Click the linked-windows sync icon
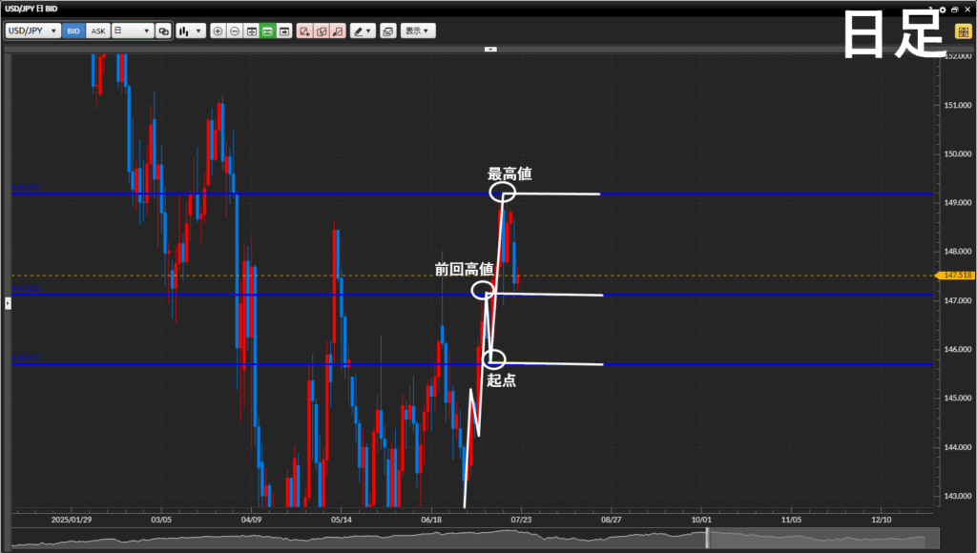The image size is (977, 553). (164, 31)
